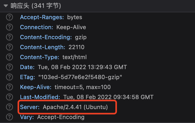The image size is (195, 123).
Task: Open help icon beside Content-Type header
Action: (9, 57)
